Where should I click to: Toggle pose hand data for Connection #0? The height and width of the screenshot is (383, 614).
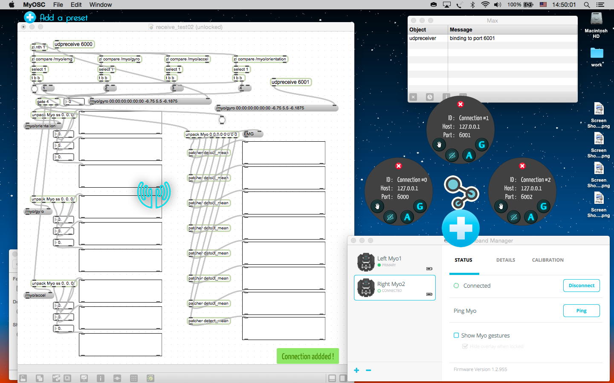click(377, 206)
